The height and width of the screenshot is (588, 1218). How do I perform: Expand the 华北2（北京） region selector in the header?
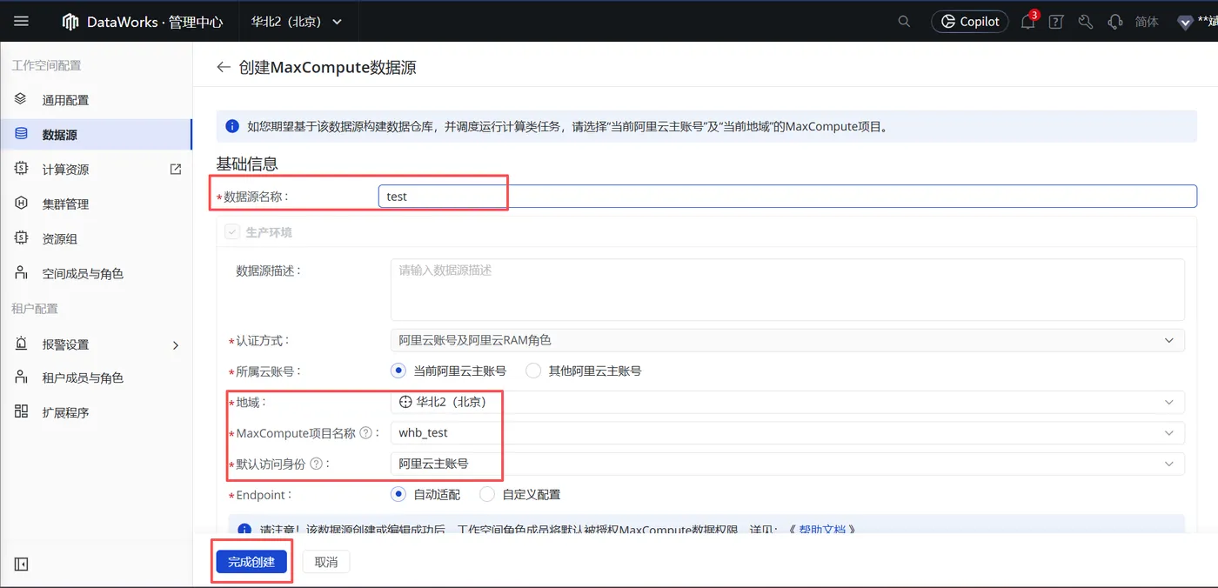pos(296,21)
